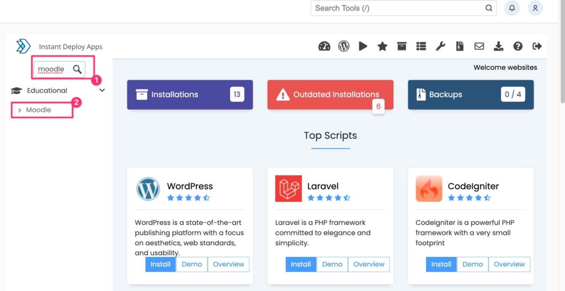
Task: Click the WordPress logo in Top Scripts
Action: (148, 188)
